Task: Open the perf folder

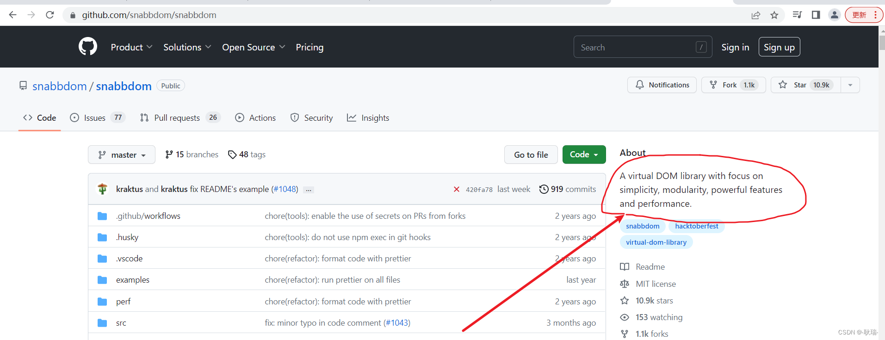Action: 123,302
